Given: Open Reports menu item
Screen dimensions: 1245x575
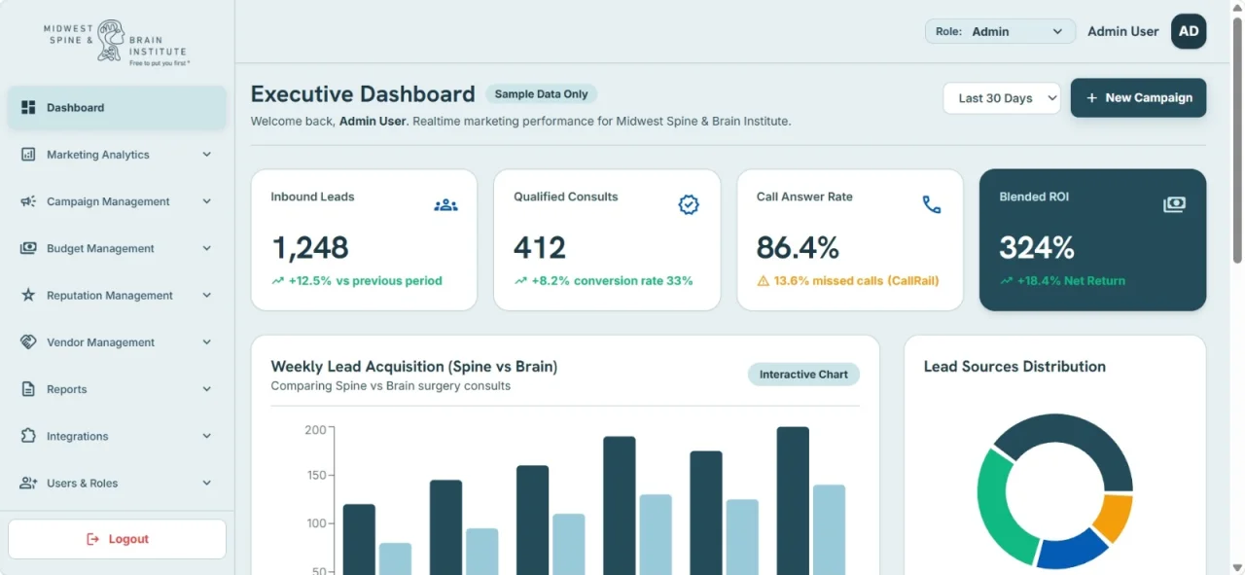Looking at the screenshot, I should 117,389.
